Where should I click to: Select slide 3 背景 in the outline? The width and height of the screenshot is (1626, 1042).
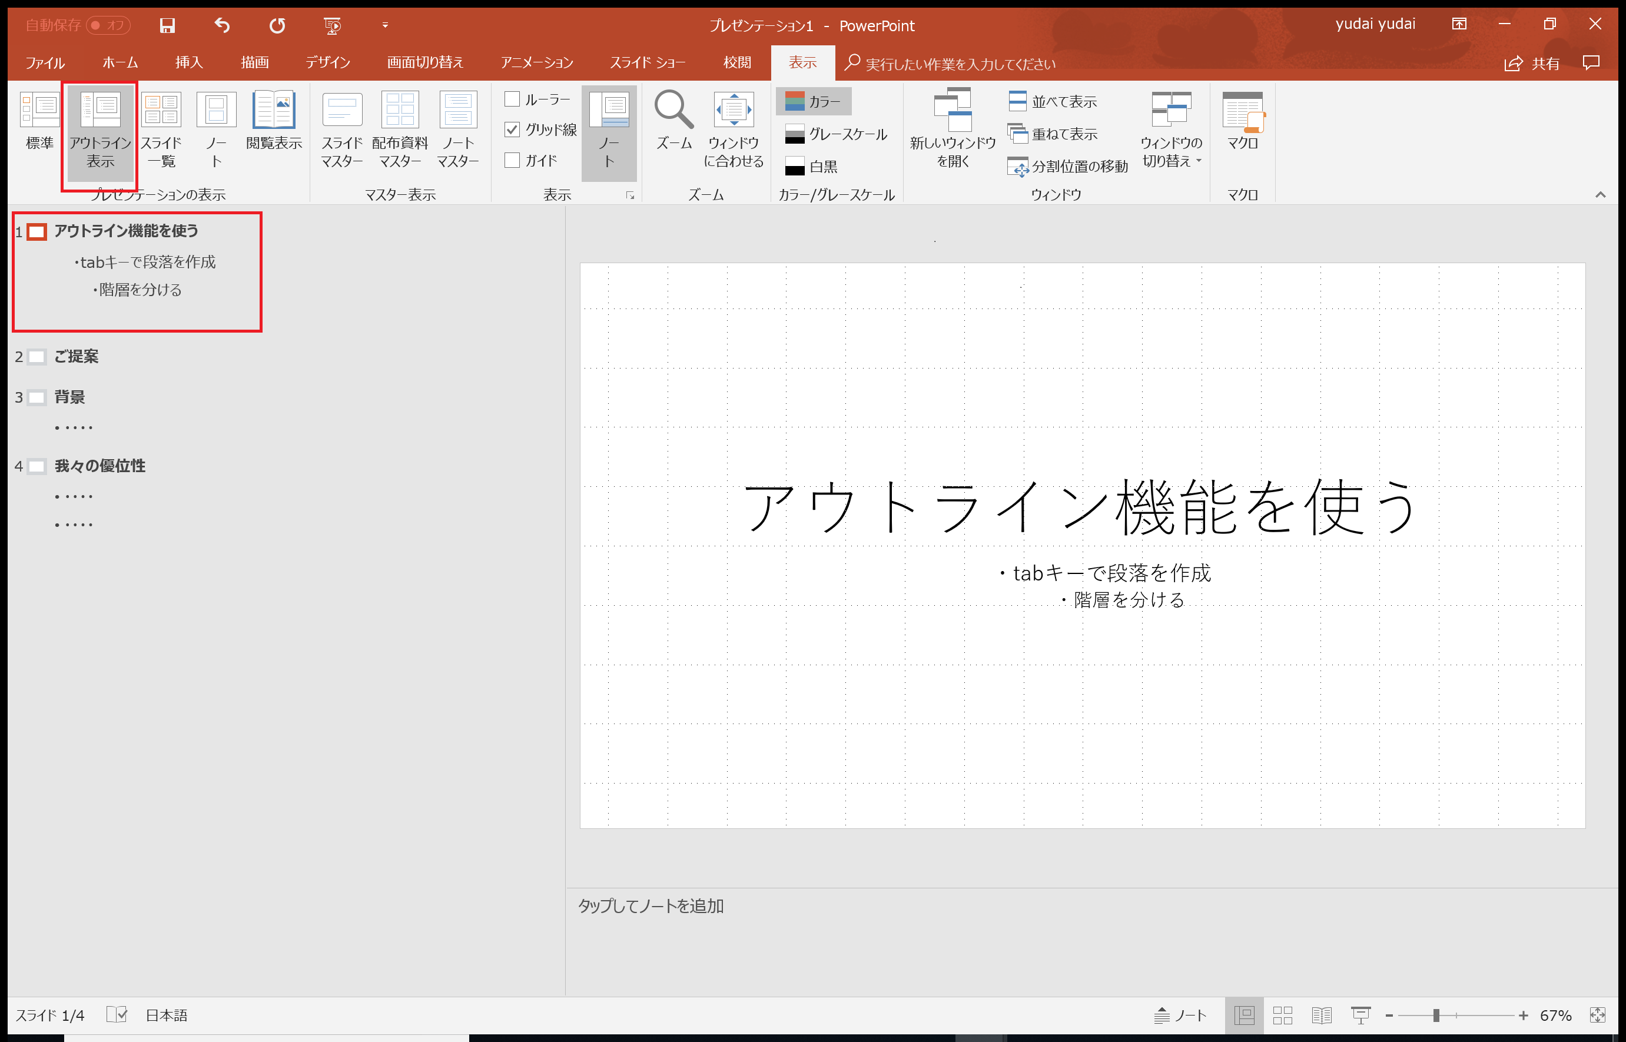69,397
